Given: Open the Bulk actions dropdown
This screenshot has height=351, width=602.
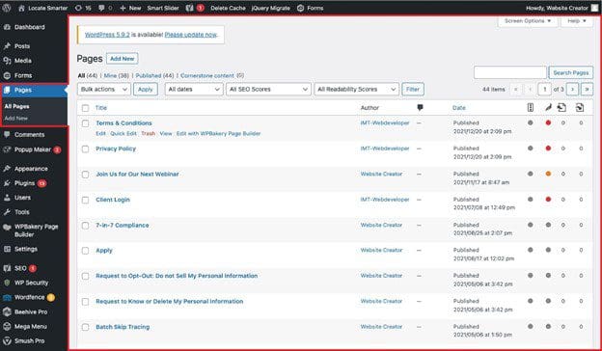Looking at the screenshot, I should coord(104,90).
